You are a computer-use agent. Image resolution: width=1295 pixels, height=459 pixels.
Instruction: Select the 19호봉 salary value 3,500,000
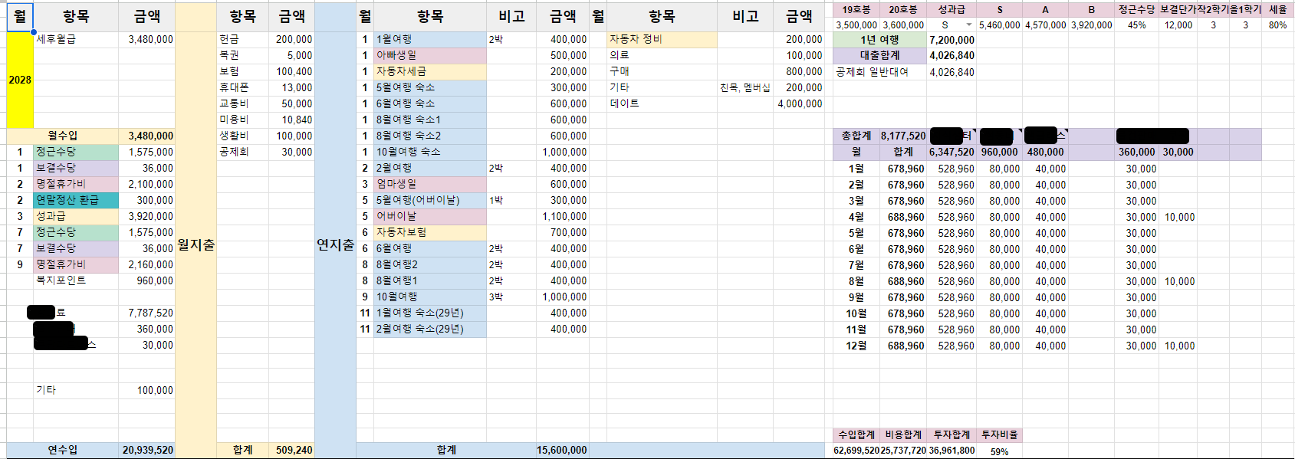(x=856, y=25)
